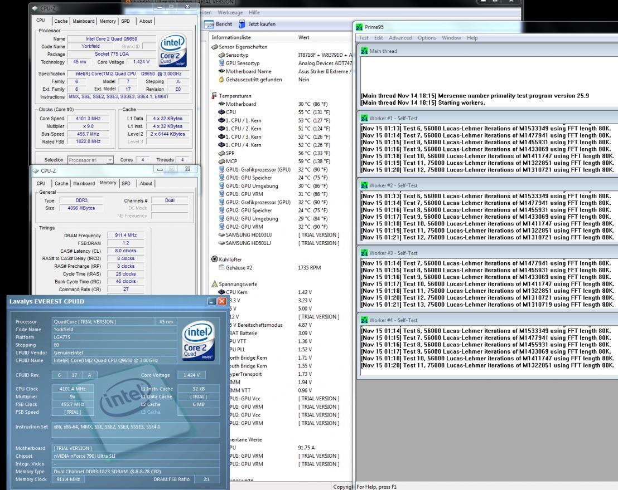Screen dimensions: 618x490
Task: Open the Hilfe menu in Everest
Action: [254, 13]
